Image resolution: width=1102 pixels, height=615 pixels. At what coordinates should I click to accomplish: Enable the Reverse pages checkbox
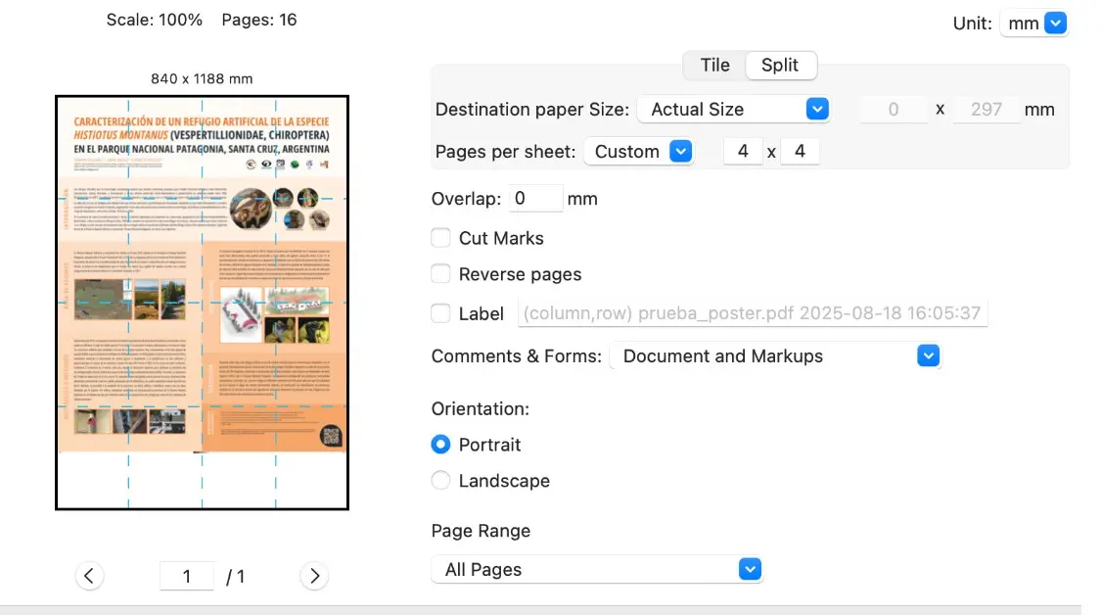(x=441, y=274)
